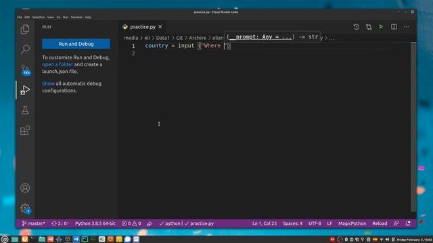
Task: Open the Testing flask view
Action: point(25,110)
